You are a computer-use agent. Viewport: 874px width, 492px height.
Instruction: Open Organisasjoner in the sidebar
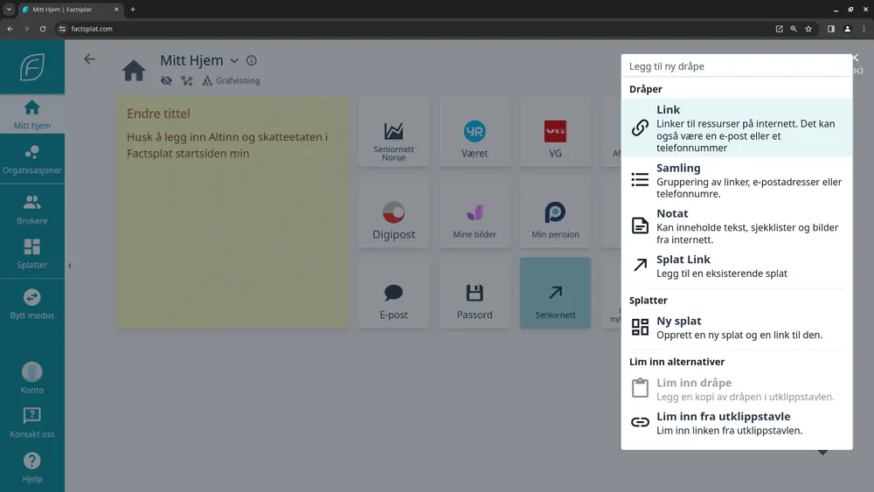click(x=32, y=159)
